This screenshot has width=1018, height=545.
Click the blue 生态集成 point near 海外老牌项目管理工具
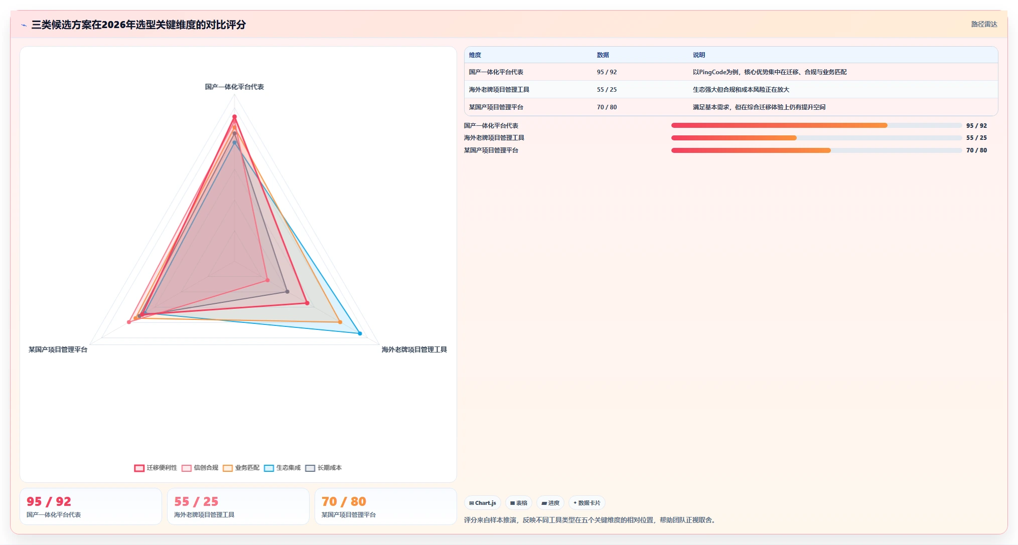pos(360,333)
